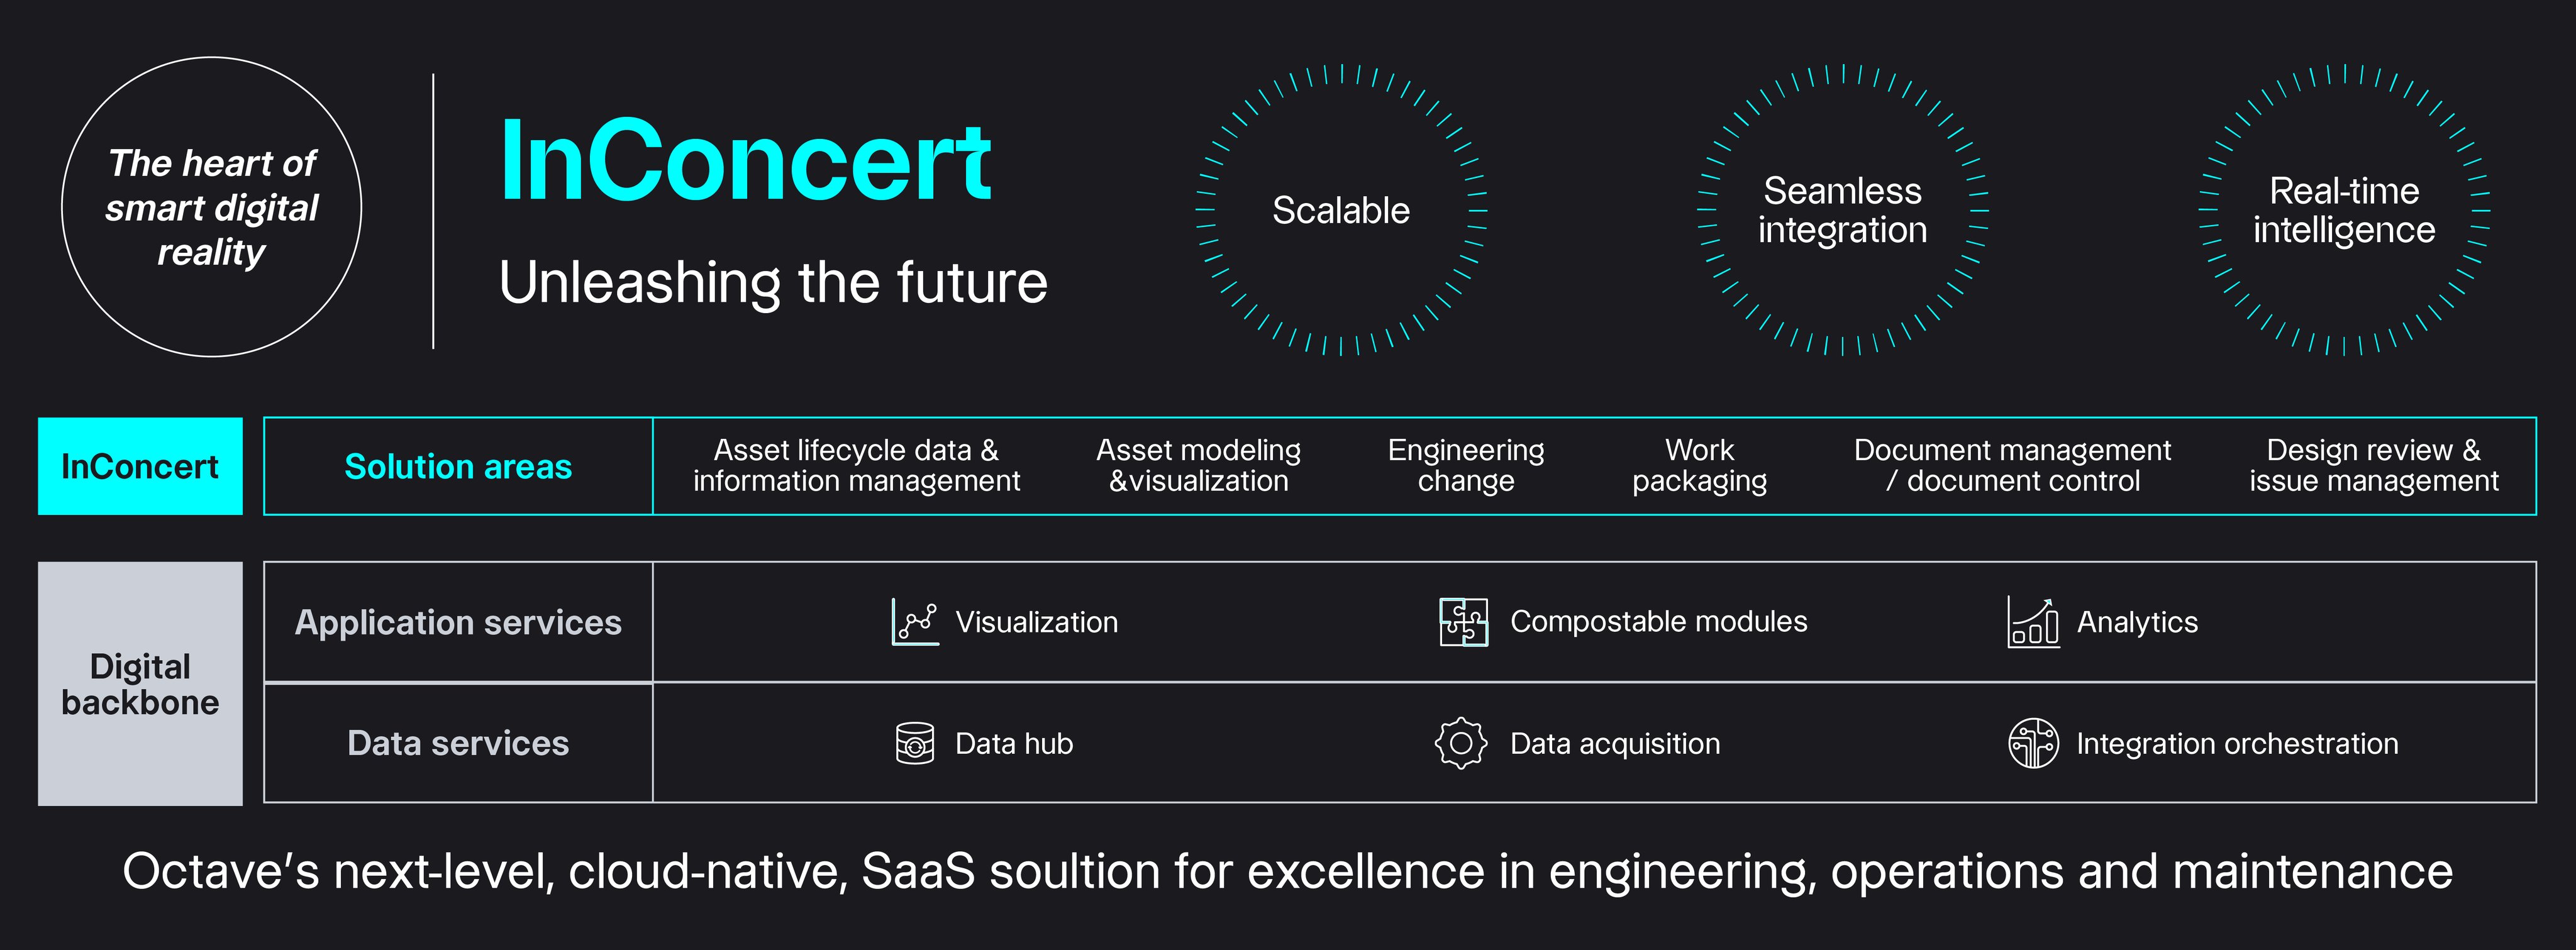Click Work packaging solution area
2576x950 pixels.
pos(1699,466)
